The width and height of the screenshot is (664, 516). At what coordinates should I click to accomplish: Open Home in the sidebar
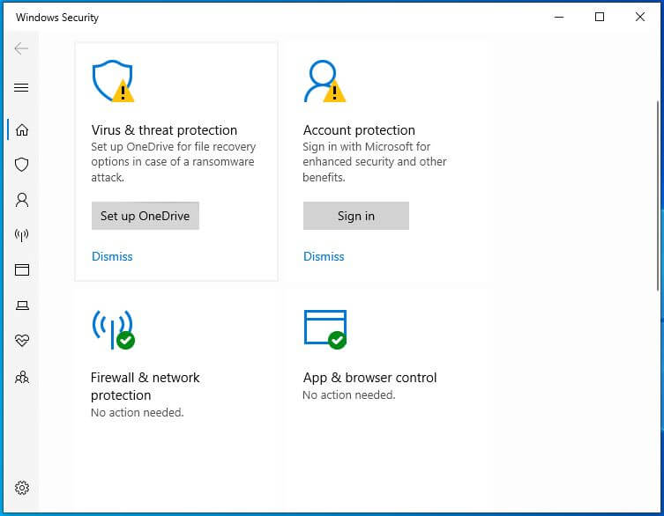point(22,129)
